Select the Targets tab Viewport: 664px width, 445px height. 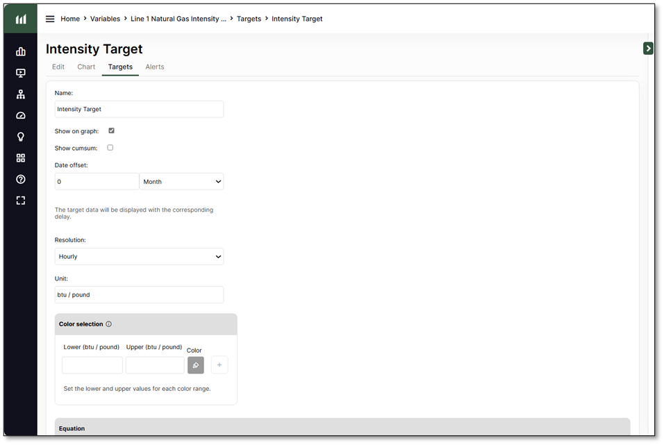(x=120, y=67)
